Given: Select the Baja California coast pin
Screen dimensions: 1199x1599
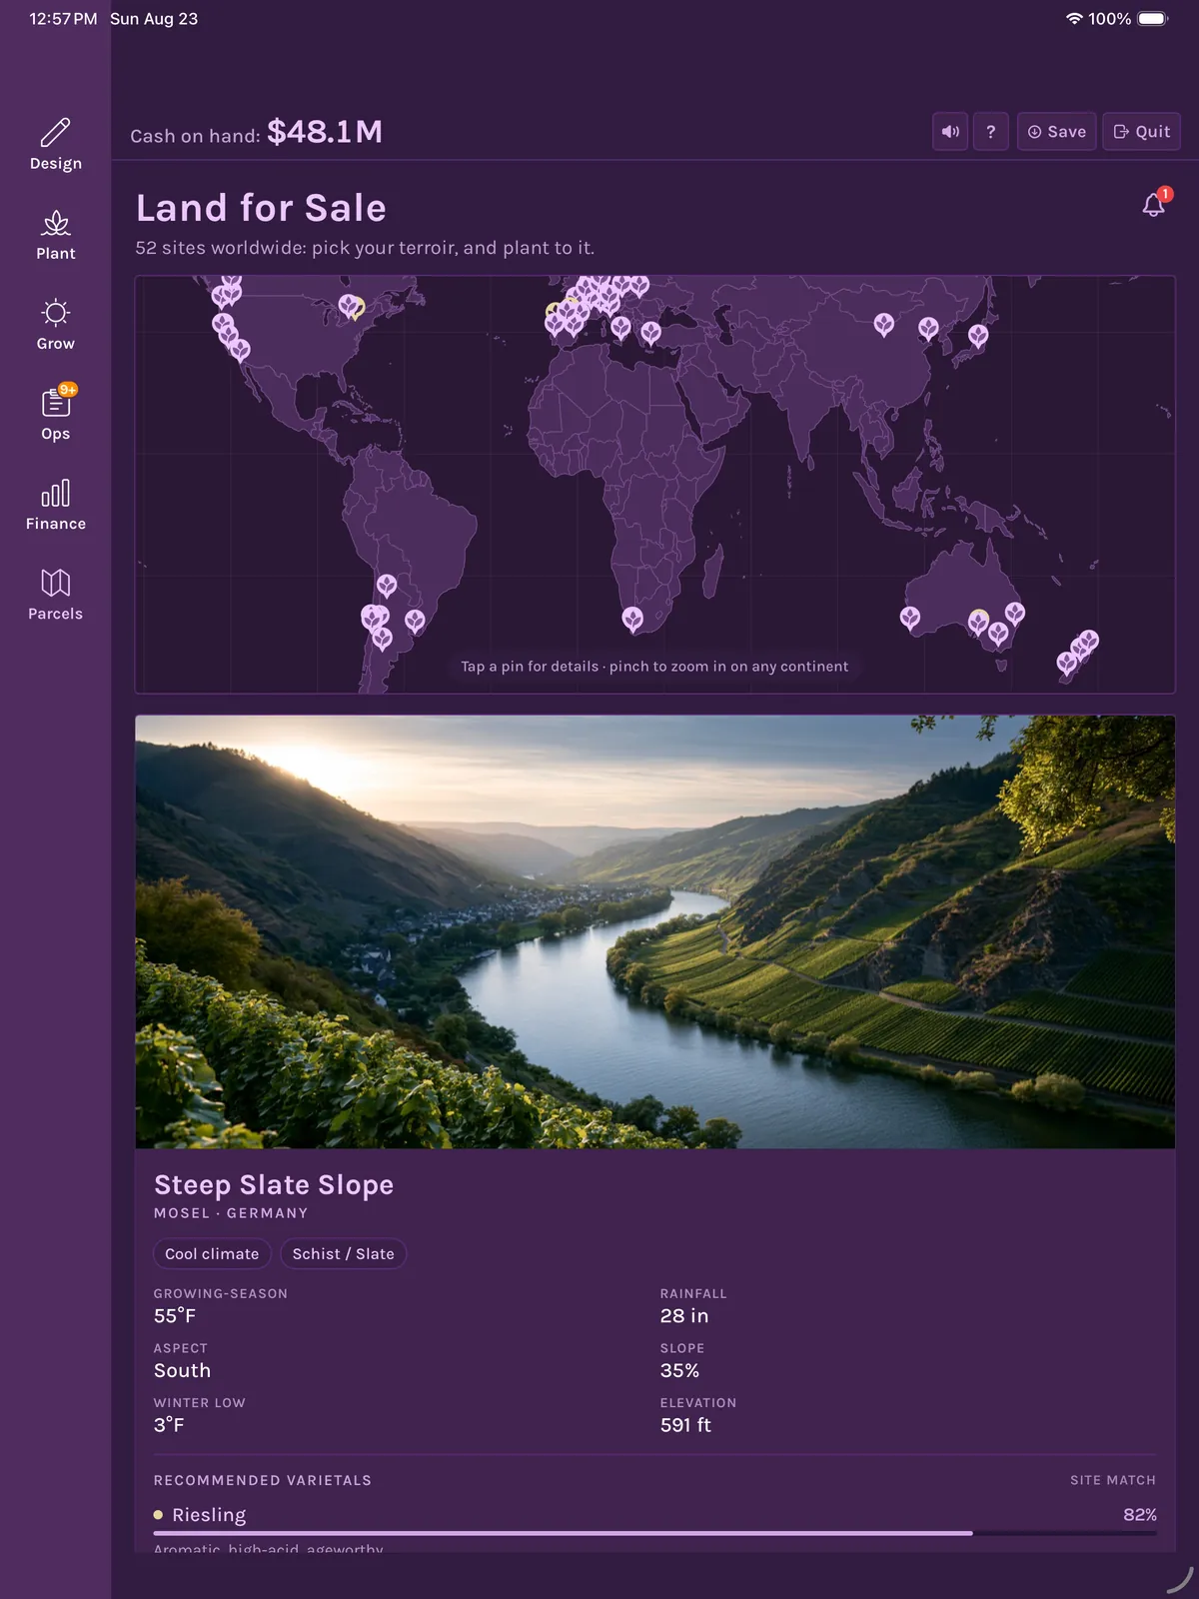Looking at the screenshot, I should pyautogui.click(x=240, y=350).
